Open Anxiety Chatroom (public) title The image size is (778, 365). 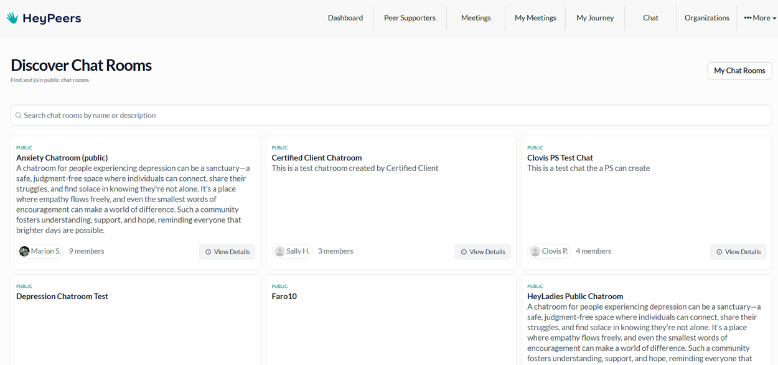point(62,158)
